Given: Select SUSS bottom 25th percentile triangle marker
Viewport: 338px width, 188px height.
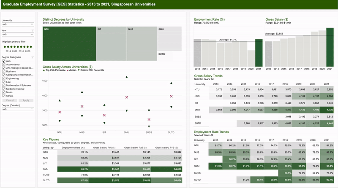Looking at the screenshot, I should pyautogui.click(x=149, y=127).
